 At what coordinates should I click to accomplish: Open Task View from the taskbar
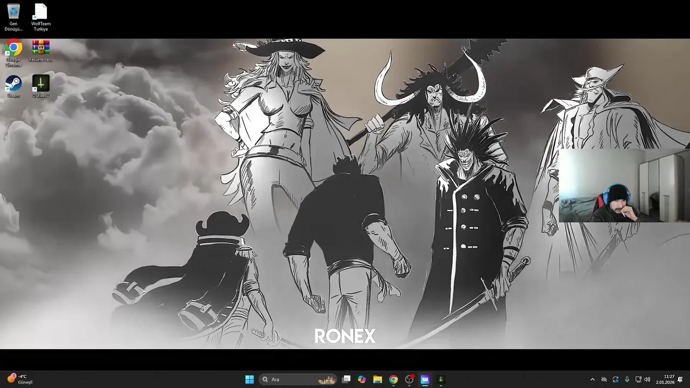pos(347,379)
